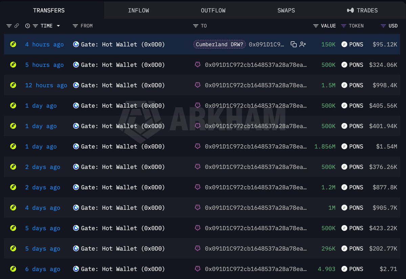Switch to the Inflow tab

(138, 10)
